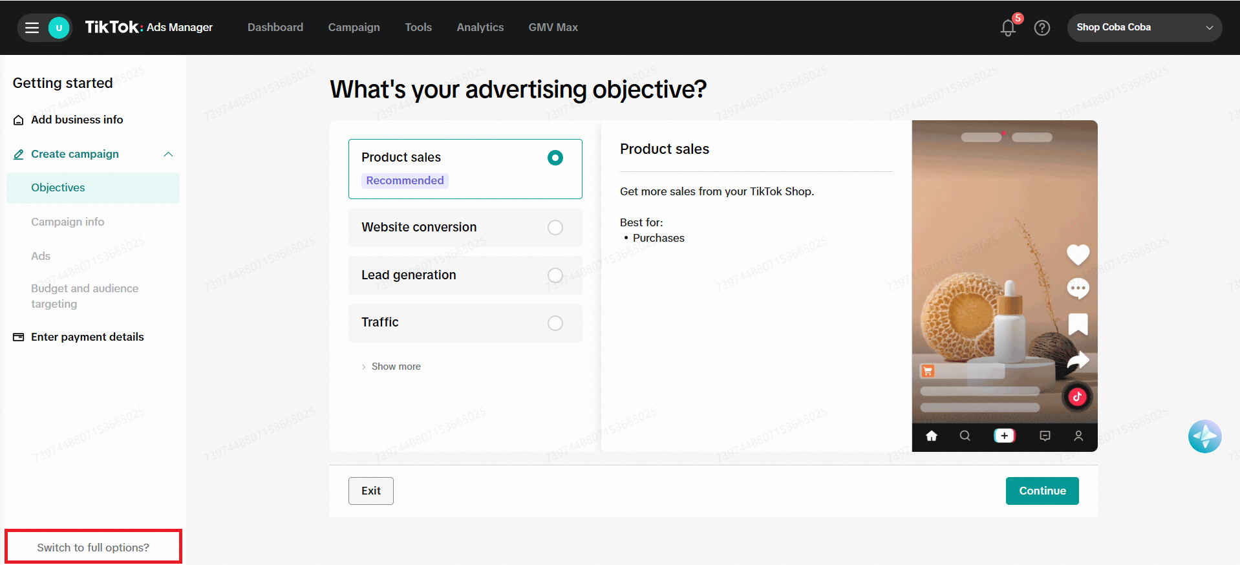
Task: Select the Product sales radio button
Action: (555, 158)
